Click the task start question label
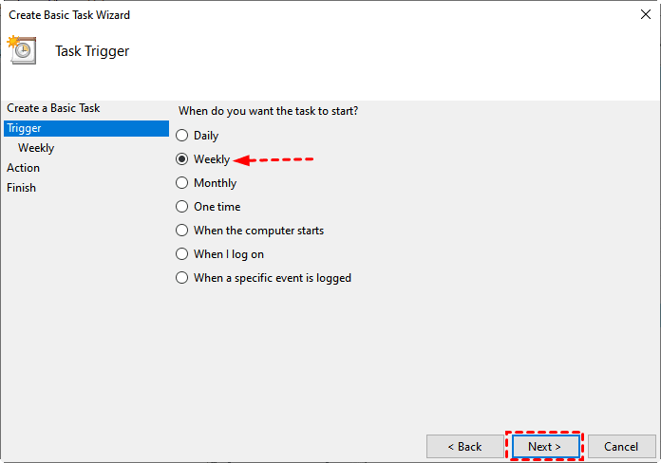The height and width of the screenshot is (463, 661). [269, 111]
